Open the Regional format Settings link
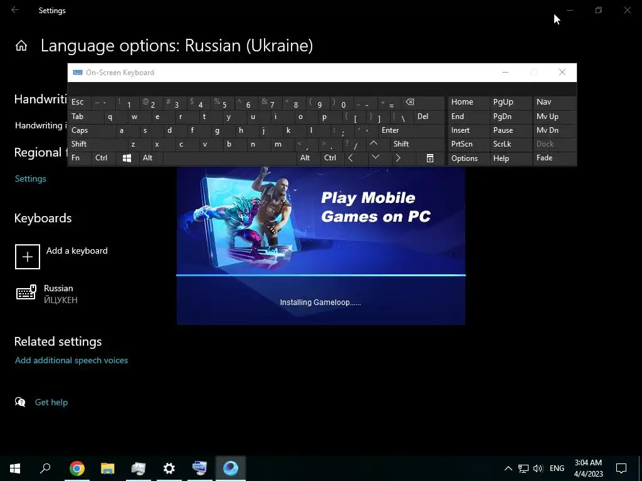 pos(30,178)
